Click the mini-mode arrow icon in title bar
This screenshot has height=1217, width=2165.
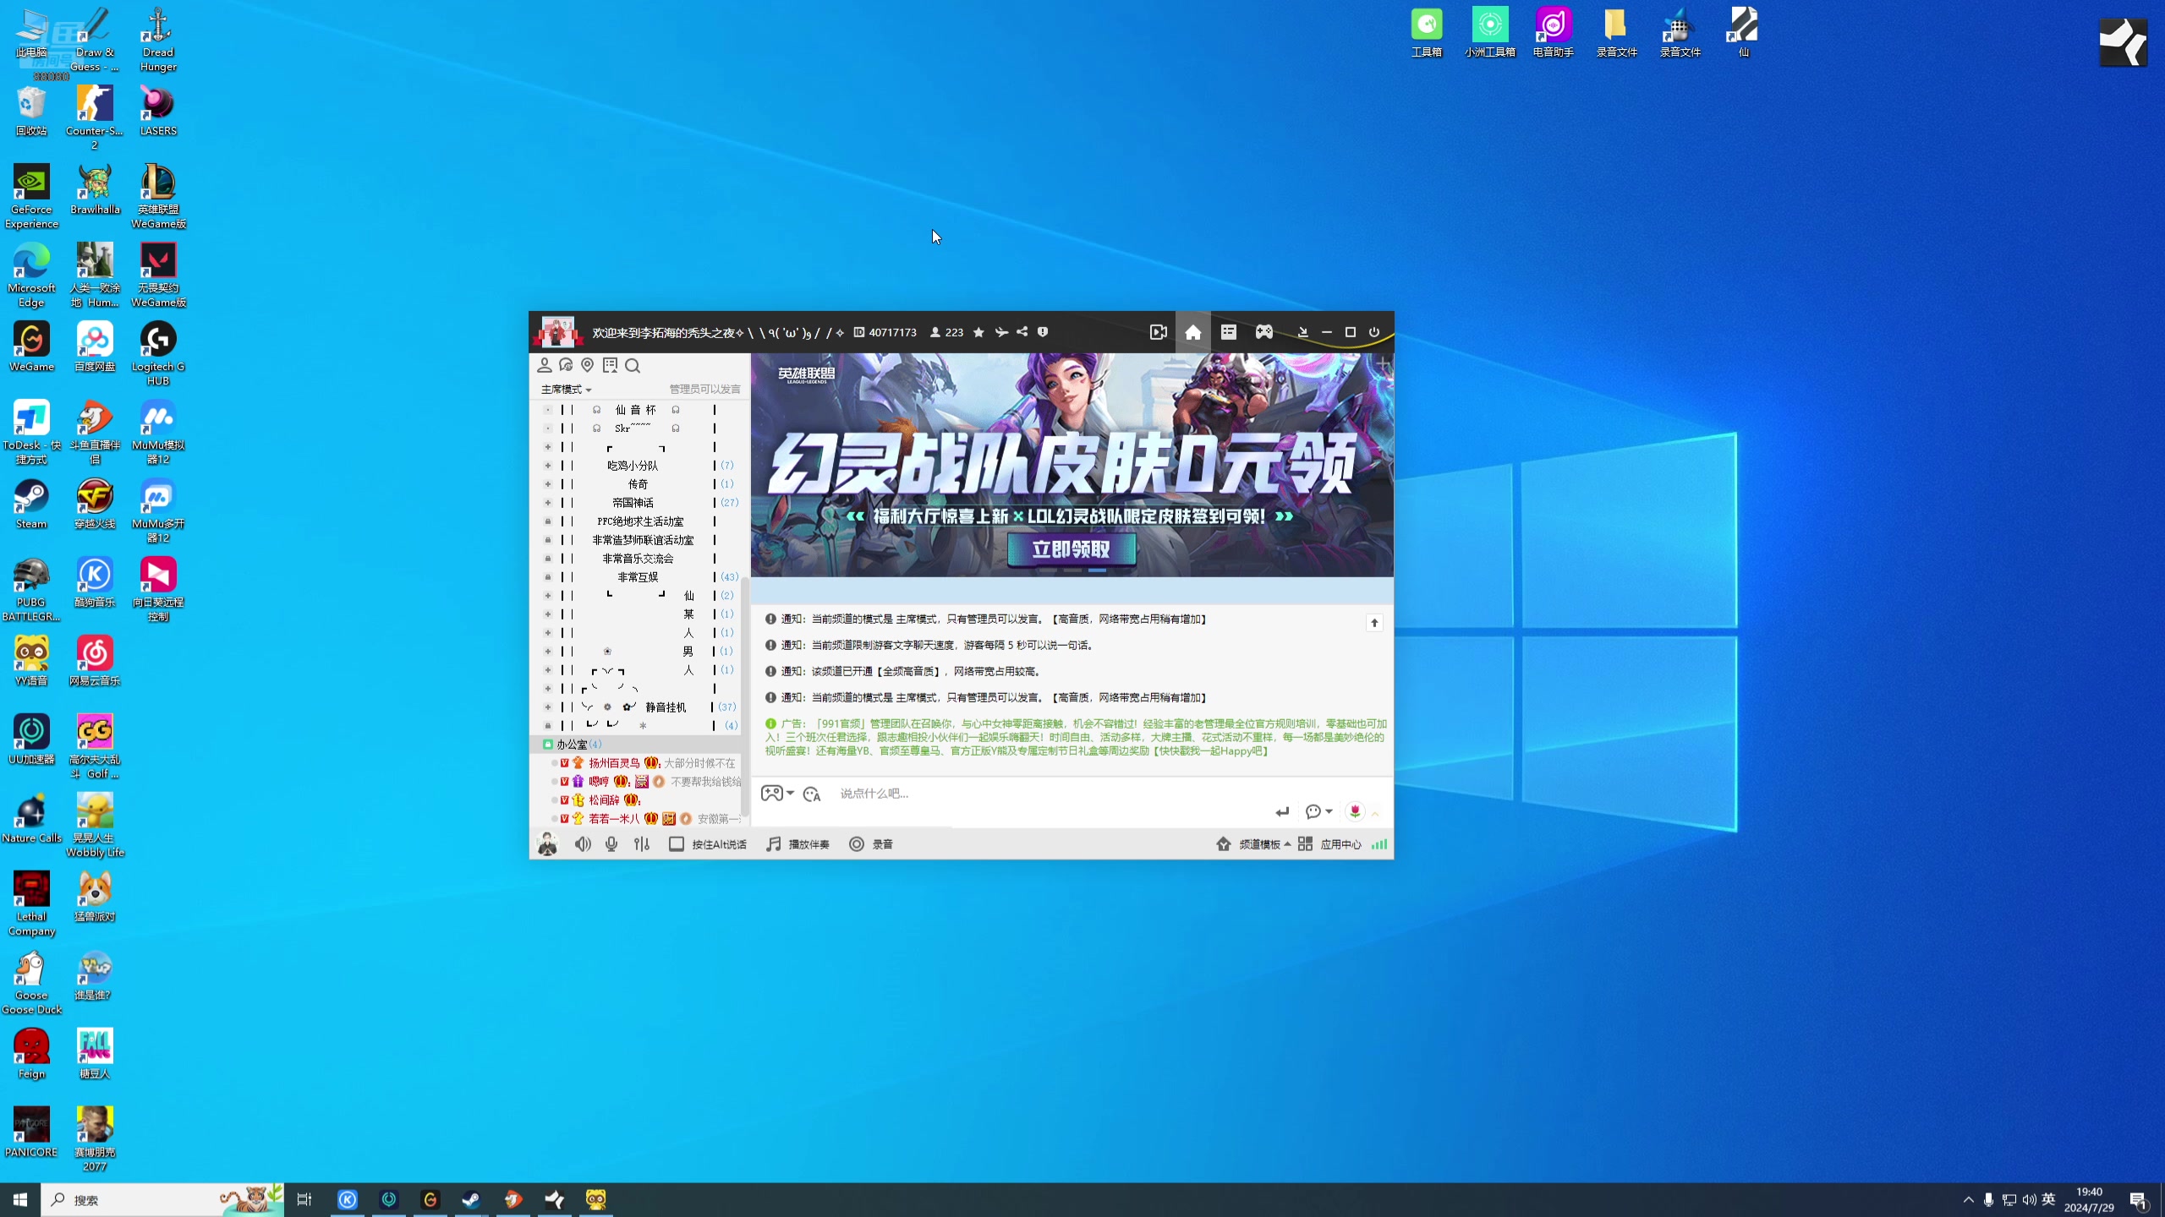point(1302,332)
